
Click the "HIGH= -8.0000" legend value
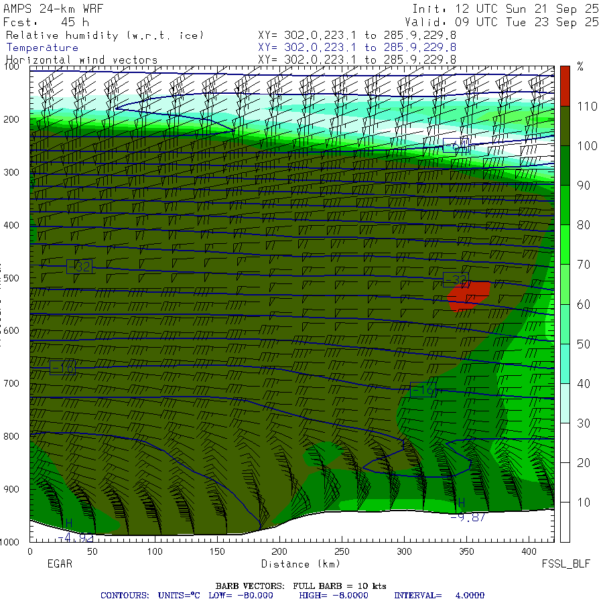click(x=334, y=596)
